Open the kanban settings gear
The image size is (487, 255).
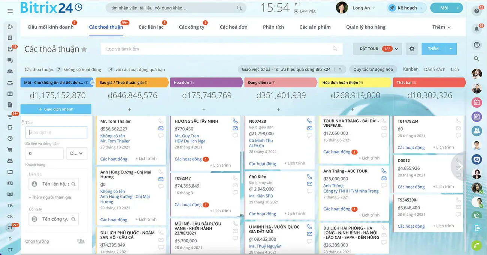tap(412, 49)
